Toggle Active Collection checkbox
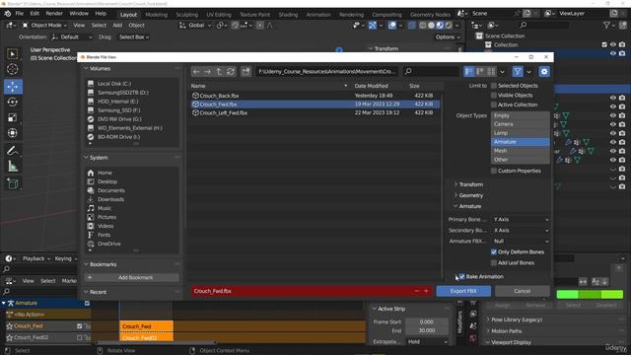The image size is (631, 355). (x=494, y=106)
